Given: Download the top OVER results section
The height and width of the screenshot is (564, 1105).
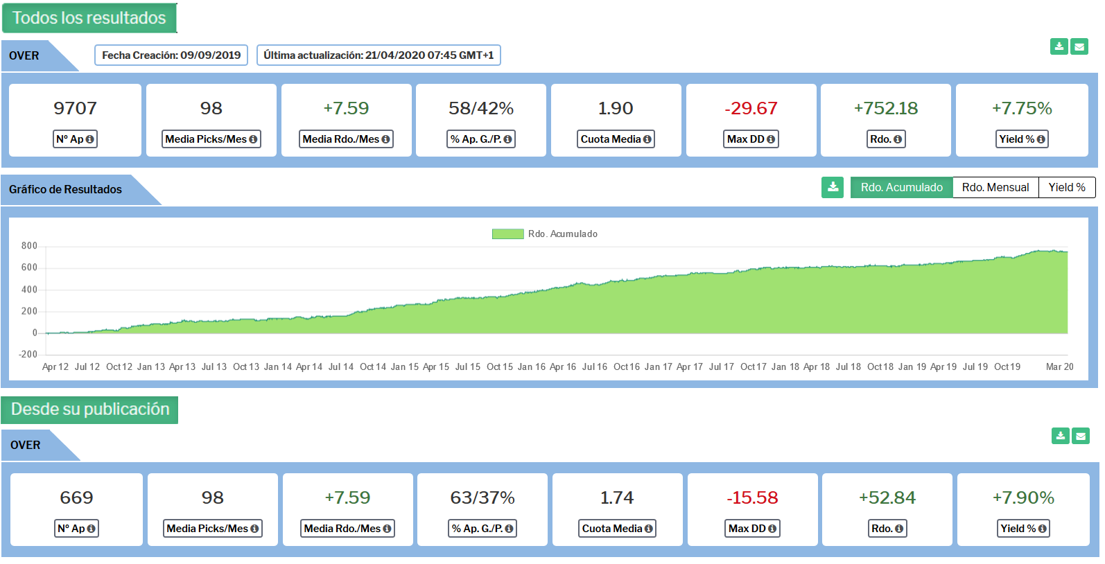Looking at the screenshot, I should point(1059,46).
